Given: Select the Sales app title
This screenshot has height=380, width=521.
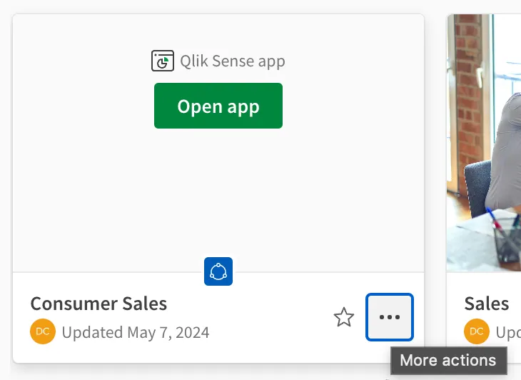Looking at the screenshot, I should click(x=487, y=304).
